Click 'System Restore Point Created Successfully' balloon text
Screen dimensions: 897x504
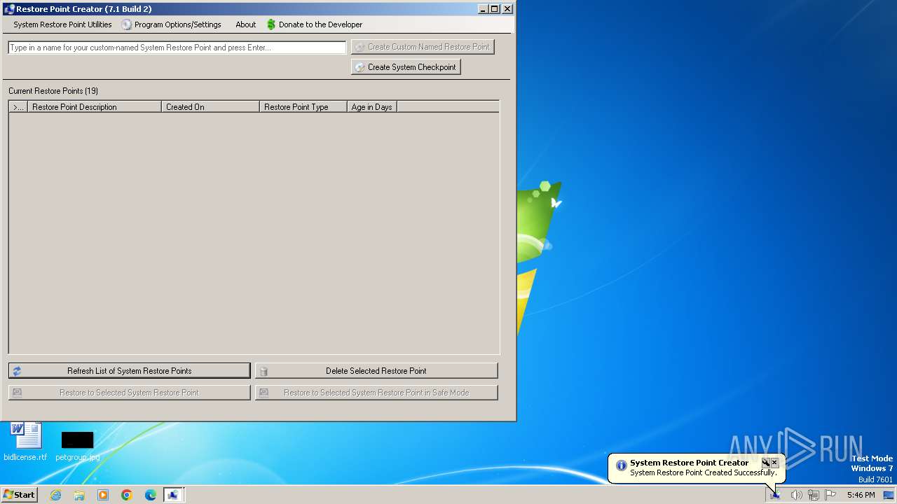704,472
